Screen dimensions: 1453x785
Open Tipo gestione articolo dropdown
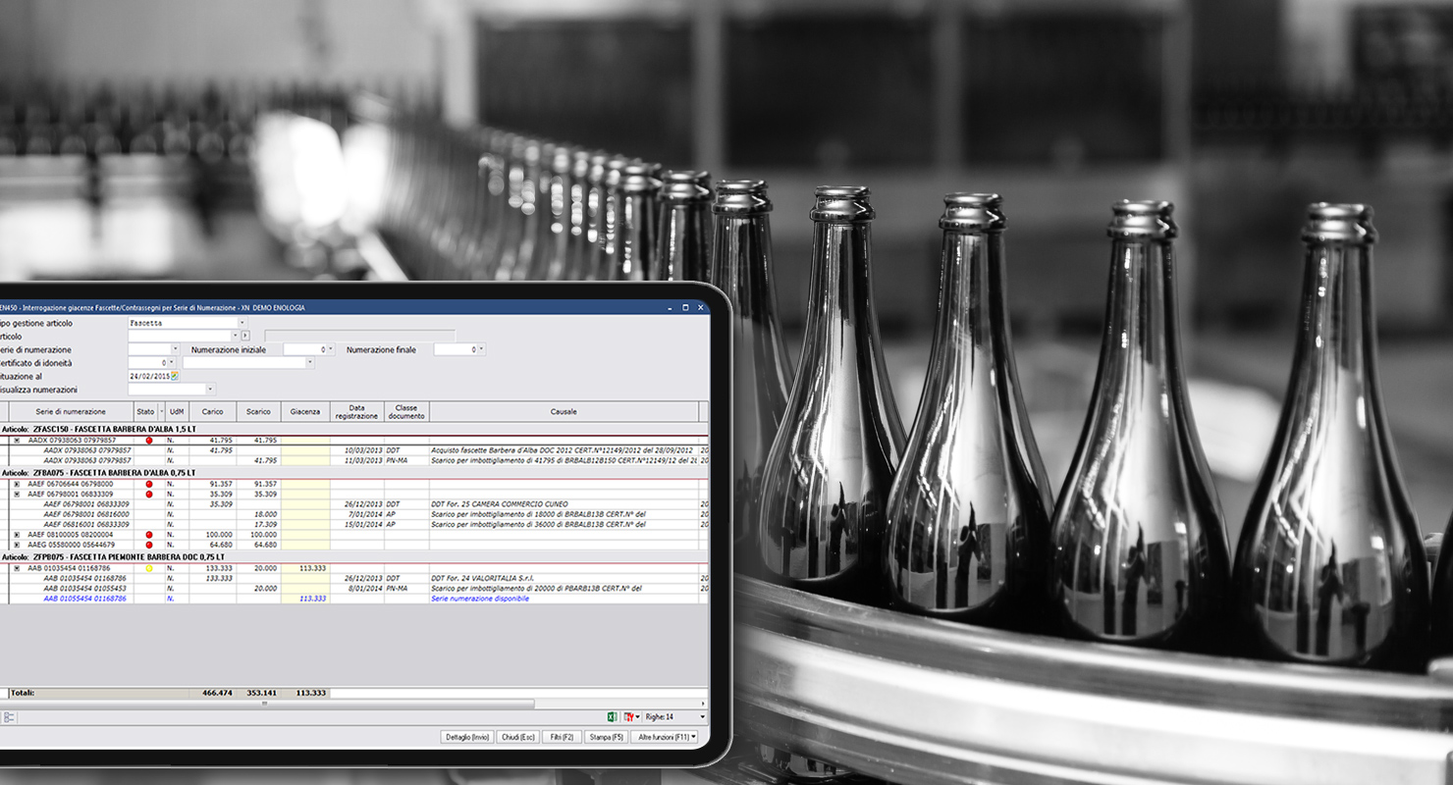click(x=242, y=323)
